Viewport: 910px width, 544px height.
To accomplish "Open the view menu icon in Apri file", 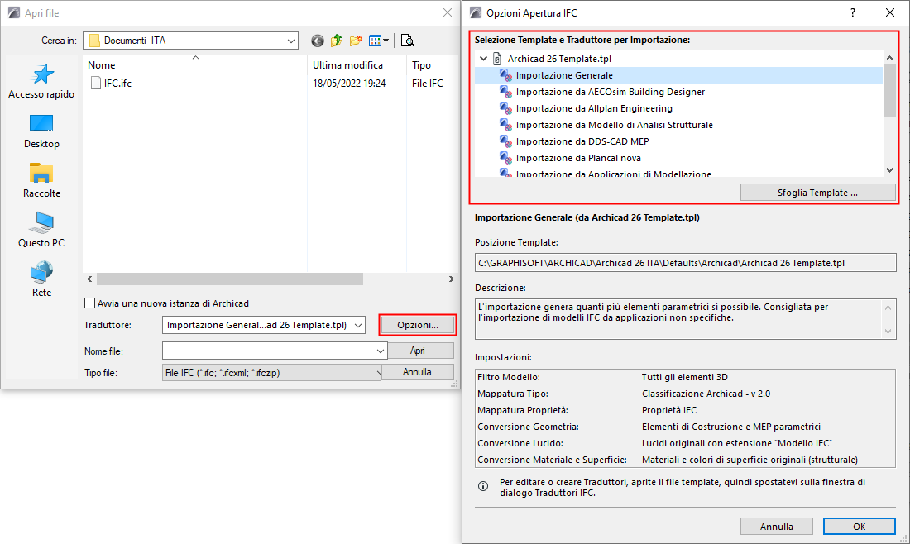I will click(x=378, y=41).
